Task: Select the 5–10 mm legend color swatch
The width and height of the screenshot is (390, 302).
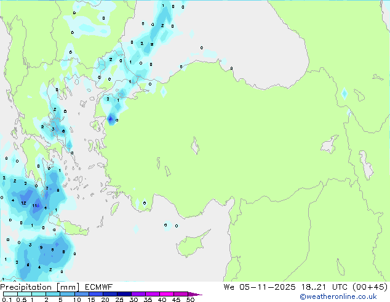Action: pos(67,294)
